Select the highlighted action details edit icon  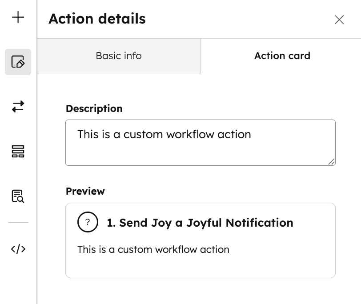(x=18, y=62)
